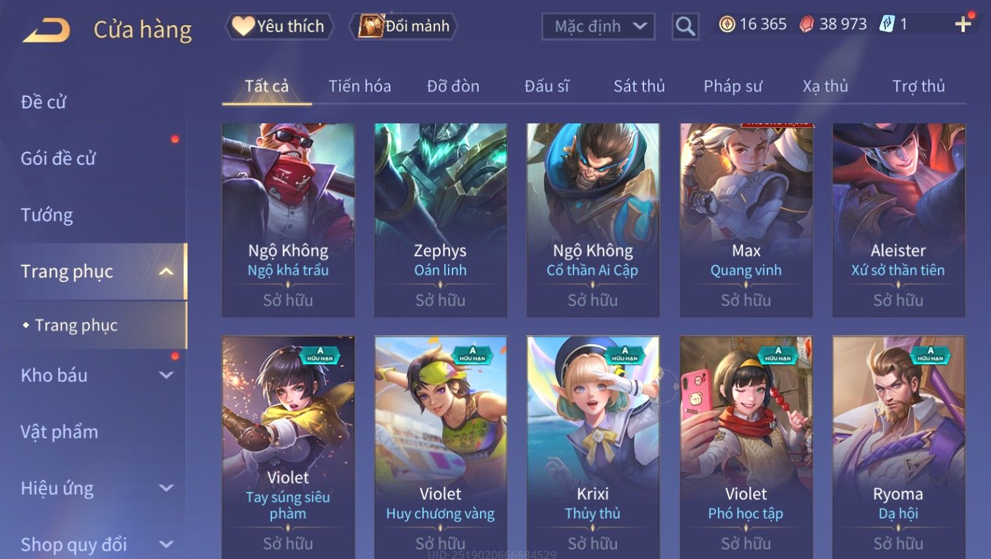Collapse the Trang phục sidebar section
Screen dimensions: 991x559
click(x=167, y=272)
